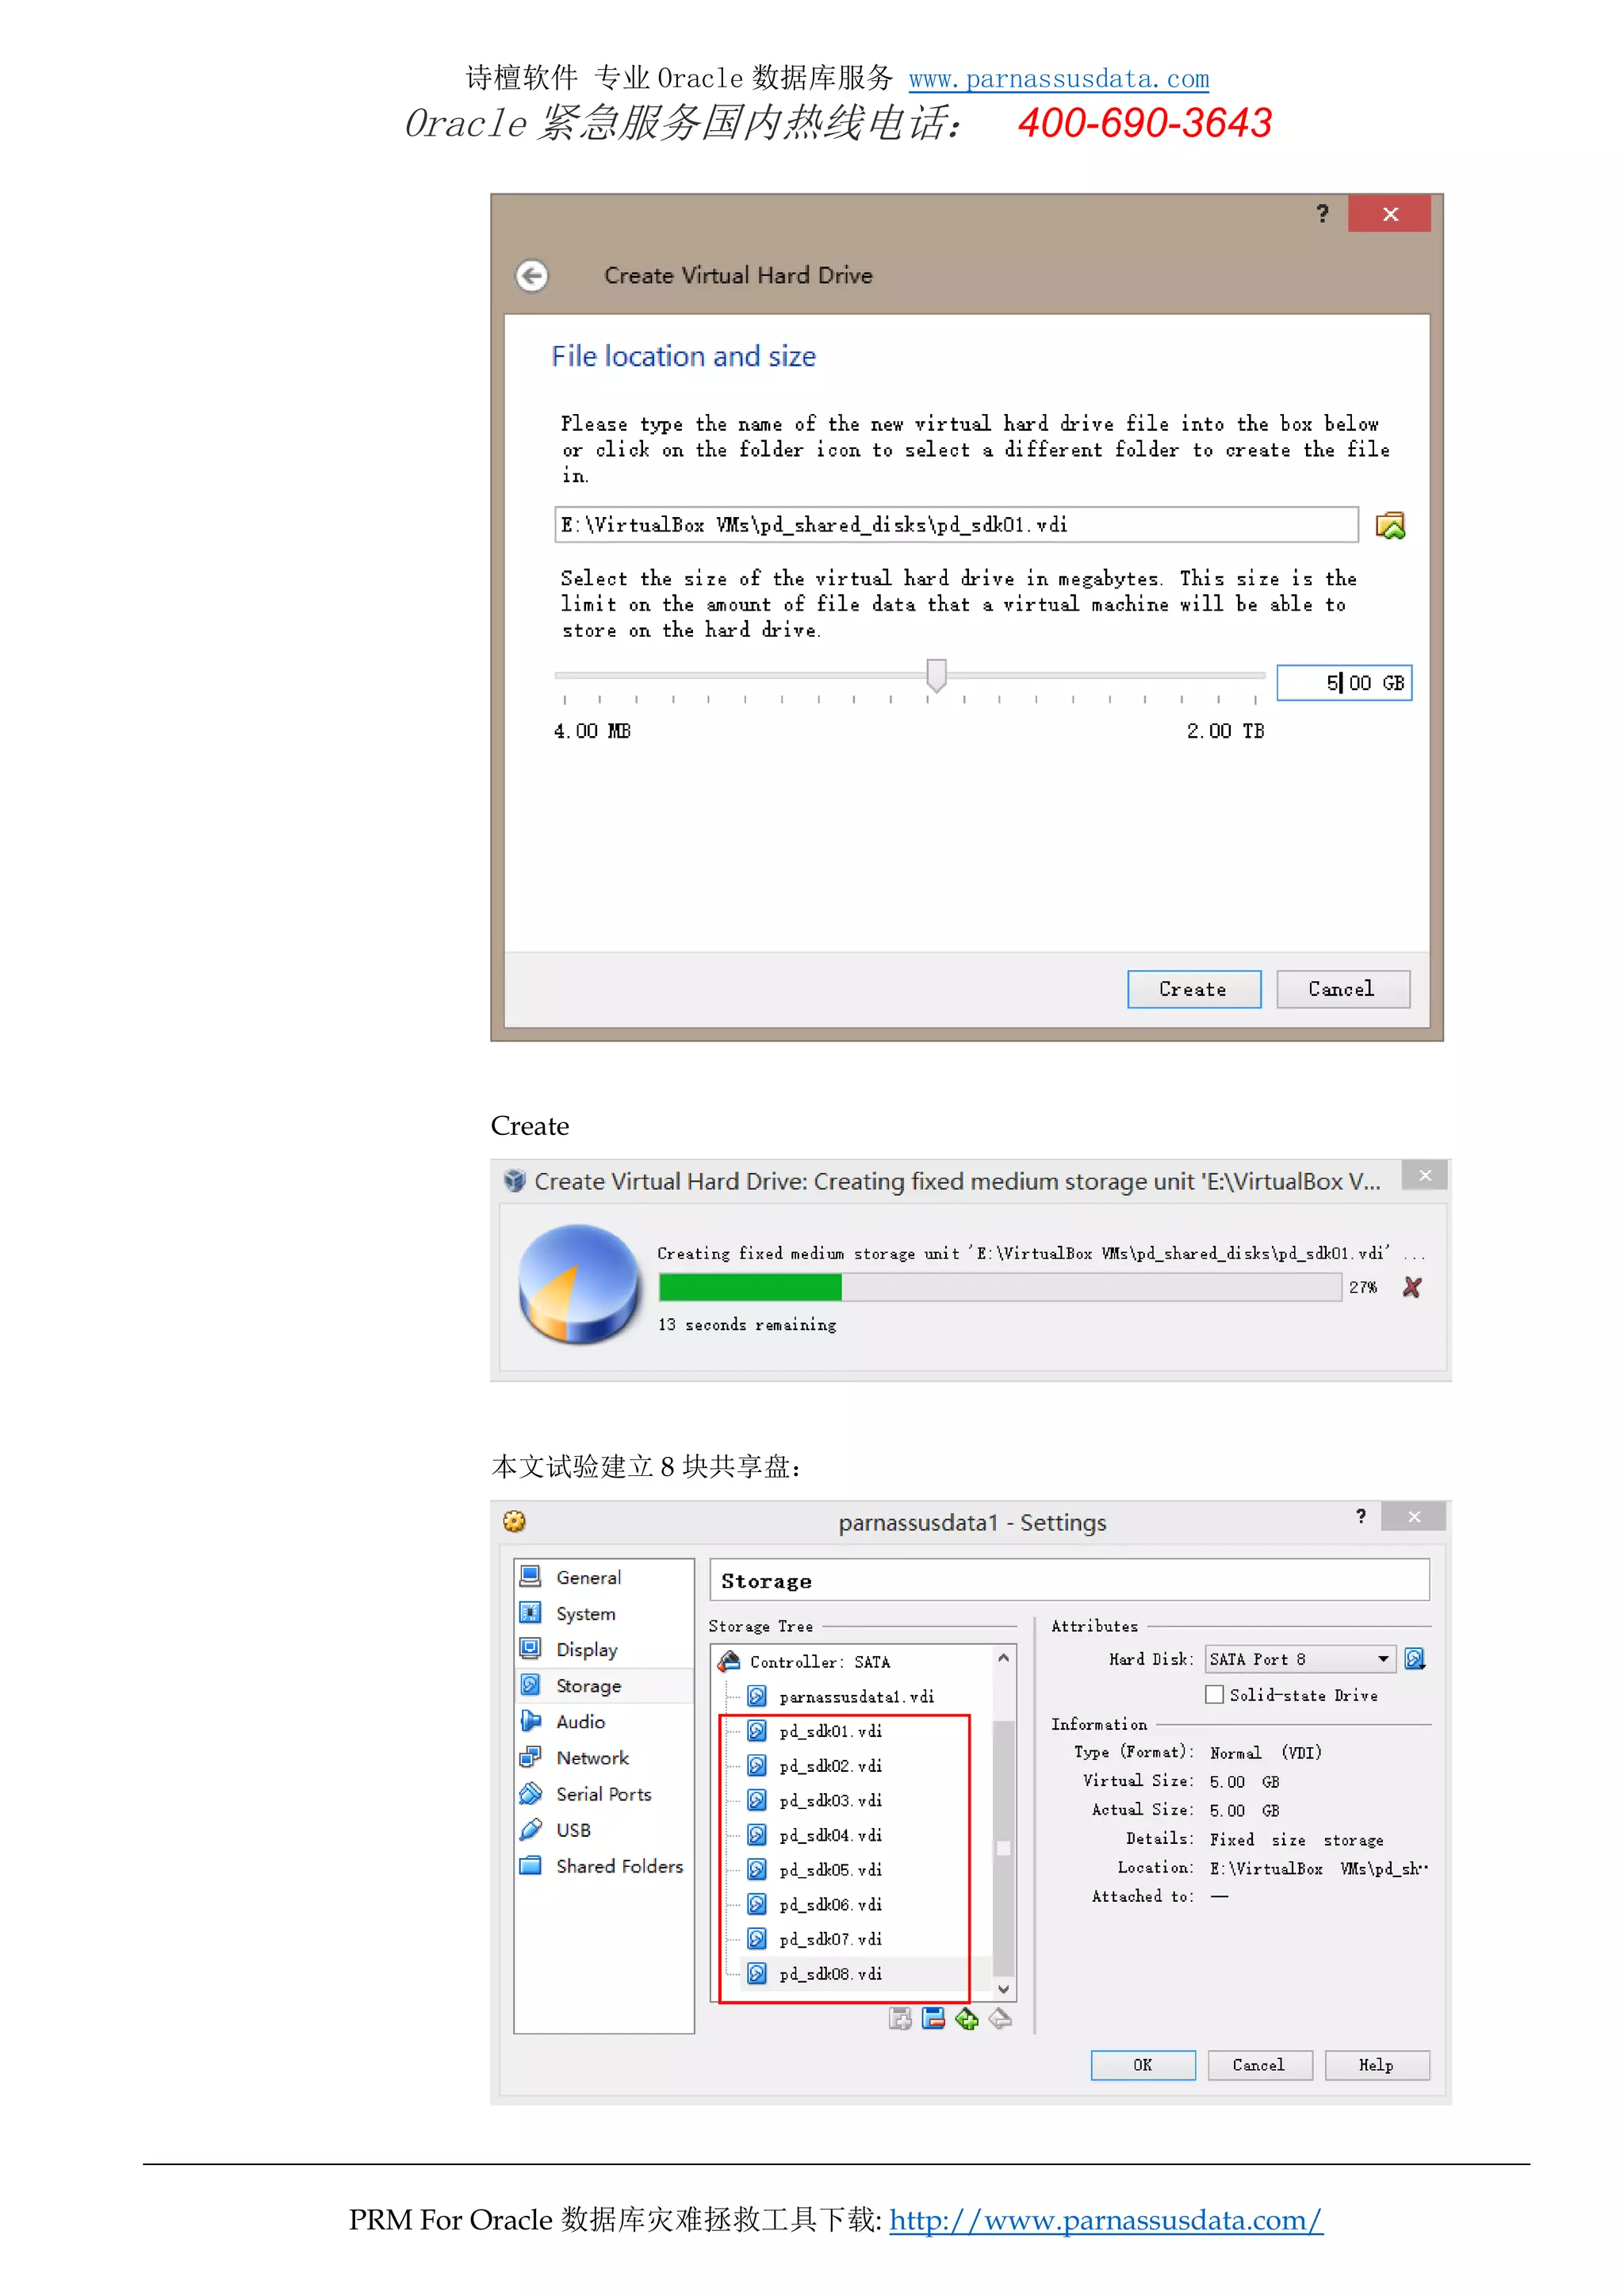Screen dimensions: 1624x2296
Task: Click the Create button
Action: (1193, 989)
